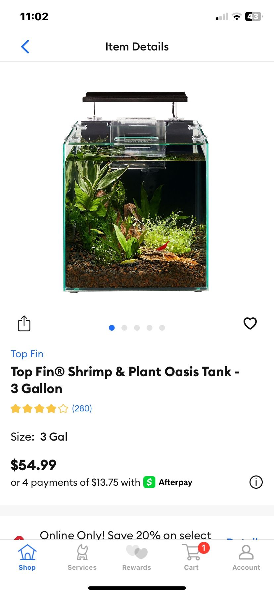View the 280 reviews link
This screenshot has height=595, width=274.
point(82,408)
